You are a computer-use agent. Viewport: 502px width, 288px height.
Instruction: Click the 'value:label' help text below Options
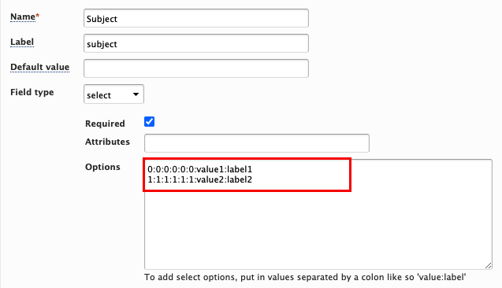pyautogui.click(x=442, y=277)
